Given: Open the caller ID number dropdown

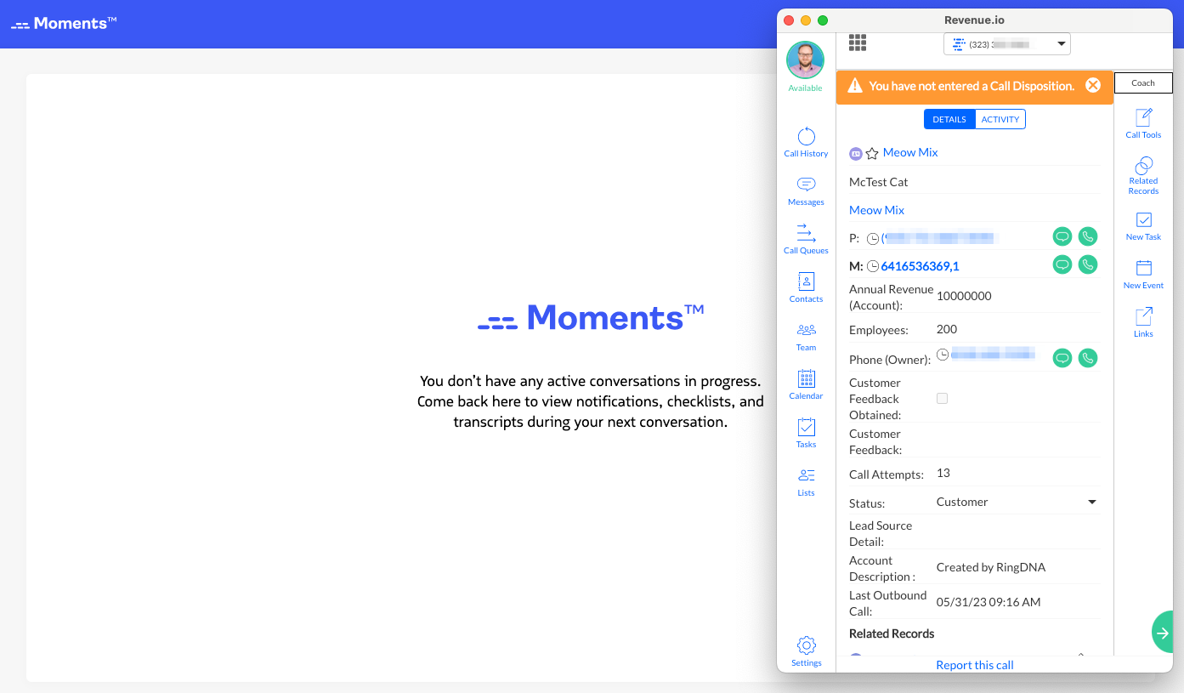Looking at the screenshot, I should pos(1006,43).
